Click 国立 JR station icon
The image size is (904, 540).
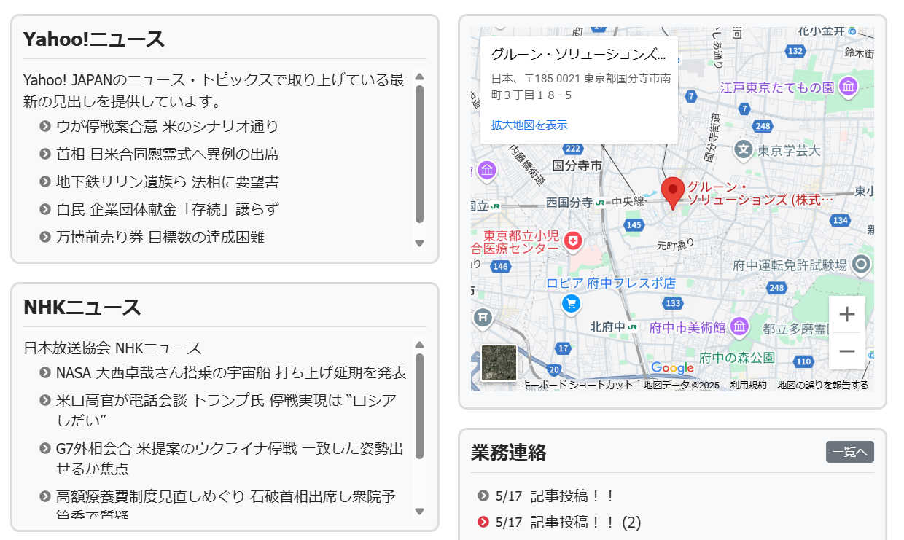496,206
